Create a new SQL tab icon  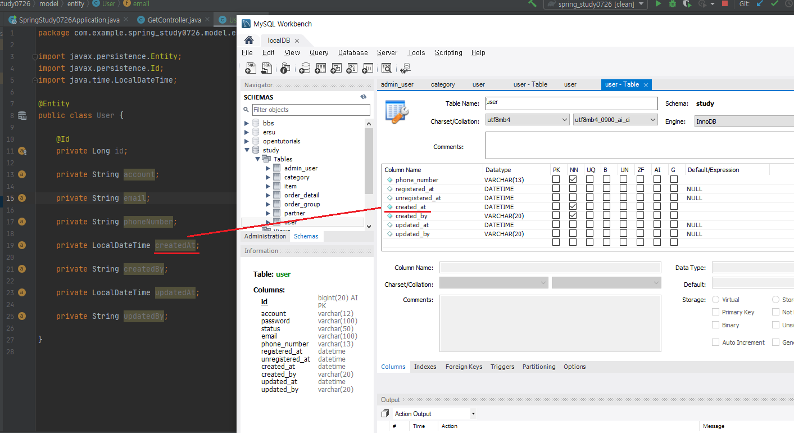pyautogui.click(x=251, y=68)
